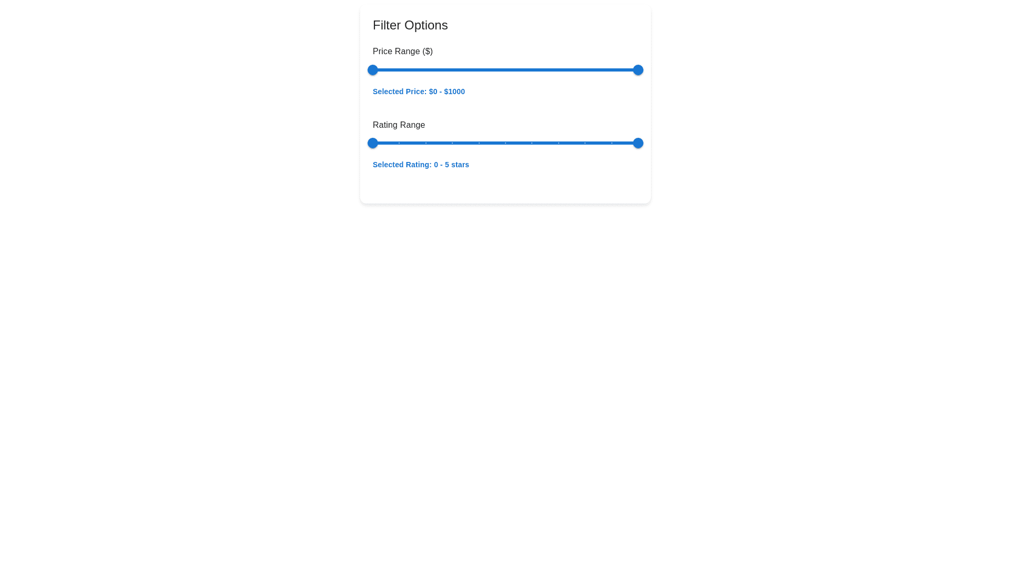
Task: Pick the 3.5 star tick on Rating slider
Action: 558,143
